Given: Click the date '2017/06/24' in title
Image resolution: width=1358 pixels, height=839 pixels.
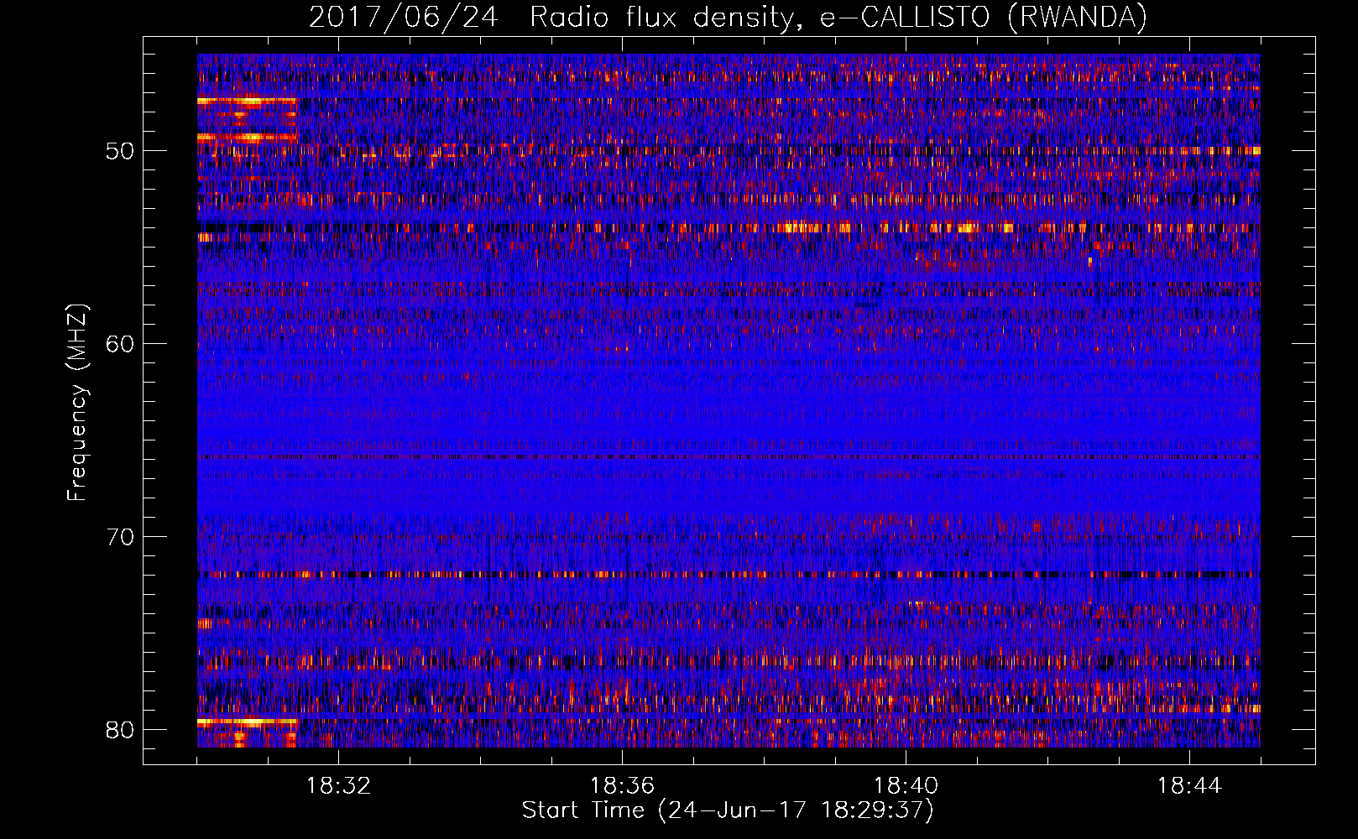Looking at the screenshot, I should [x=404, y=18].
